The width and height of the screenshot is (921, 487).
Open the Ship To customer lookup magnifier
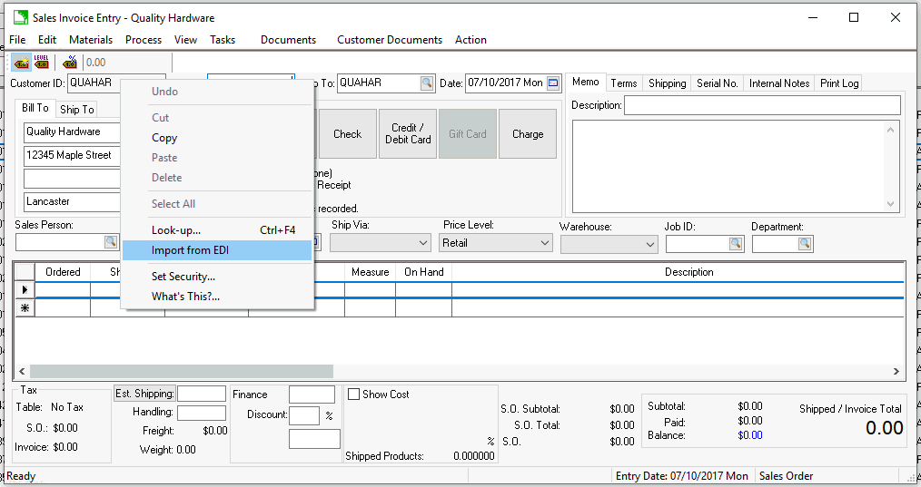pos(427,83)
